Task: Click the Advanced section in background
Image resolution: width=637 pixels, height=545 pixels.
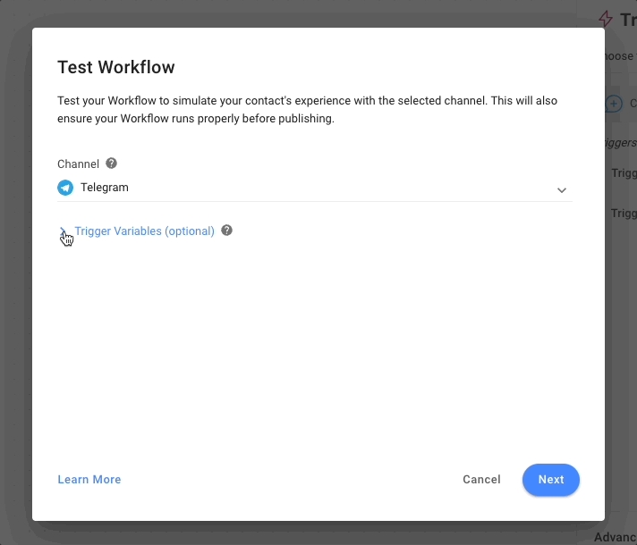Action: (x=616, y=537)
